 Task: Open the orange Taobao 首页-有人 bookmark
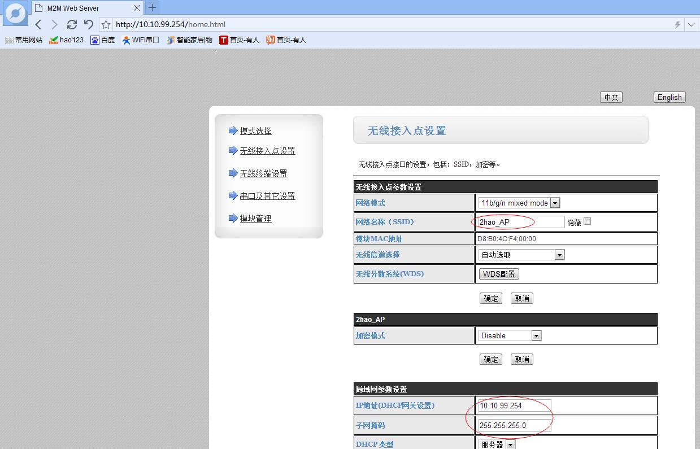[286, 40]
